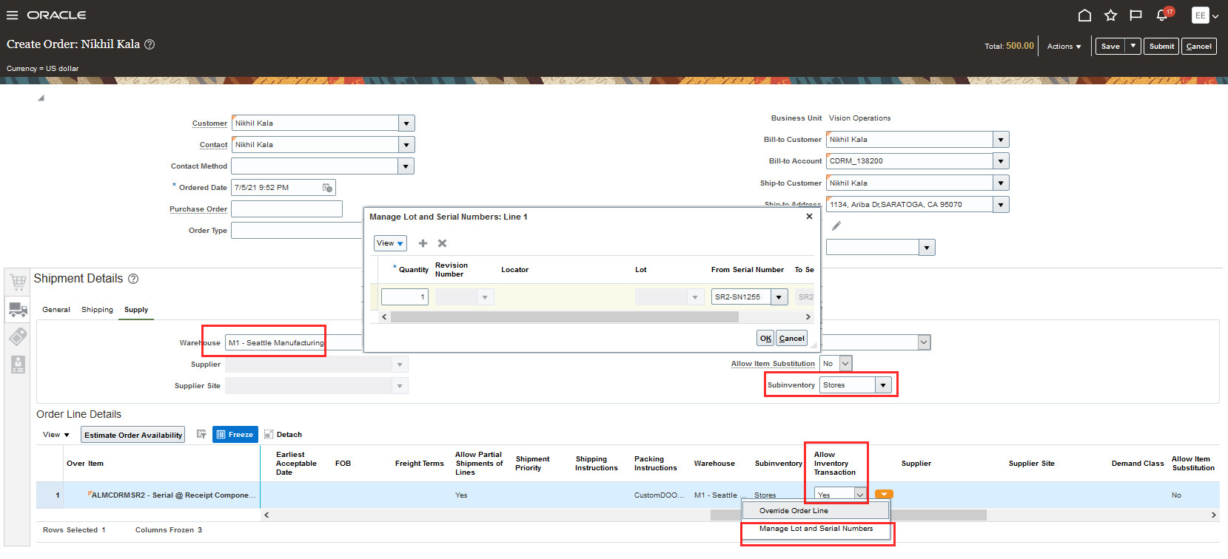This screenshot has height=559, width=1228.
Task: Open Allow Inventory Transaction Yes dropdown
Action: click(x=859, y=495)
